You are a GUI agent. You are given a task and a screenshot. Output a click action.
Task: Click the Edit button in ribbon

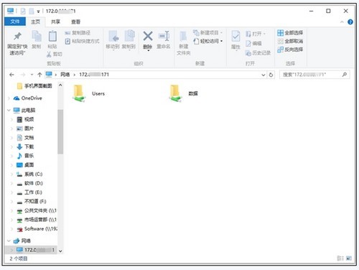click(253, 43)
